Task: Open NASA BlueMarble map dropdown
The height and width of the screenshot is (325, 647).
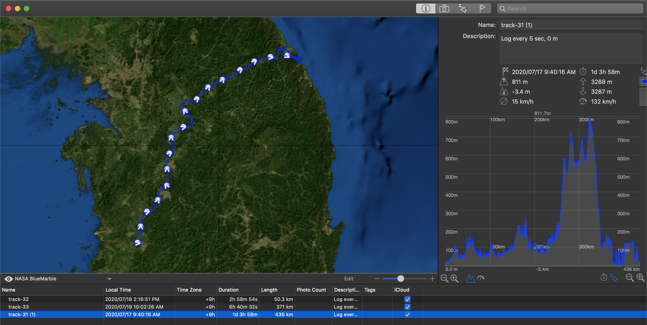Action: (x=63, y=279)
